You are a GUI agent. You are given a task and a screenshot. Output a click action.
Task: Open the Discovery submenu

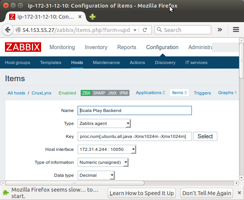(165, 62)
